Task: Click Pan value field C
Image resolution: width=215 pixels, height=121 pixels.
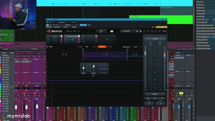Action: 149,104
